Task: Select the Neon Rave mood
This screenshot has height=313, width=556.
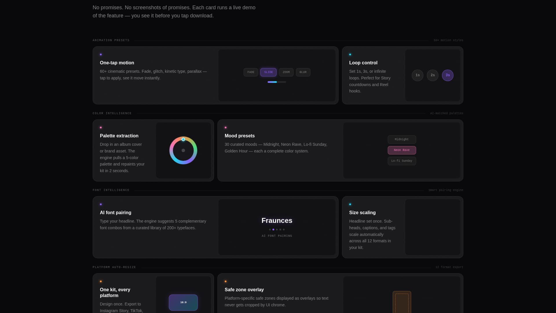Action: point(402,150)
